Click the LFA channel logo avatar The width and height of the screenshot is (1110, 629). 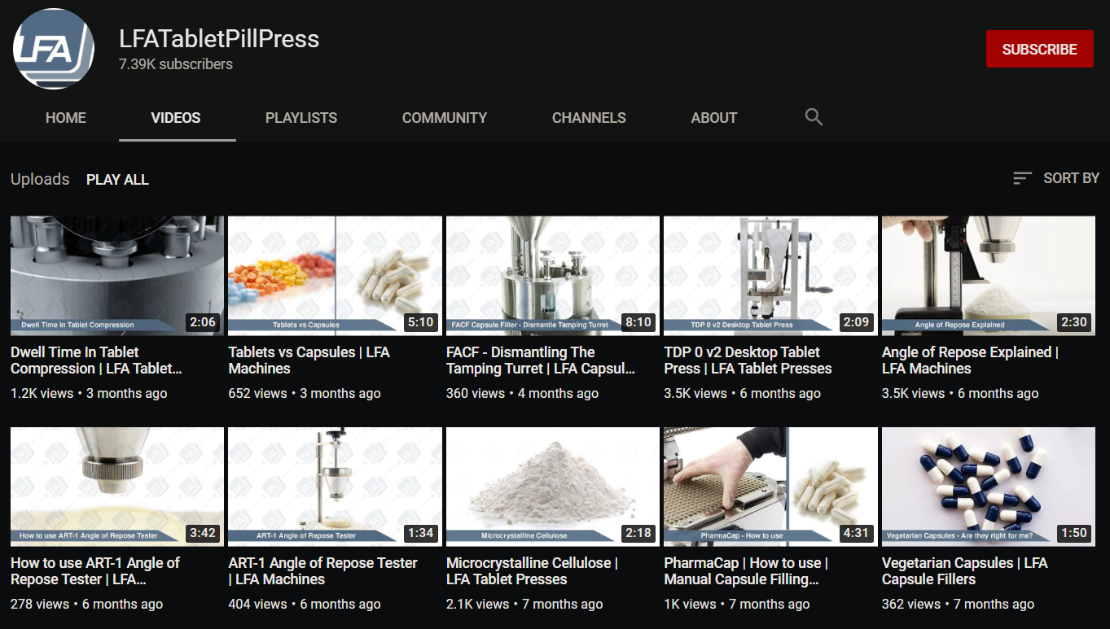[54, 49]
